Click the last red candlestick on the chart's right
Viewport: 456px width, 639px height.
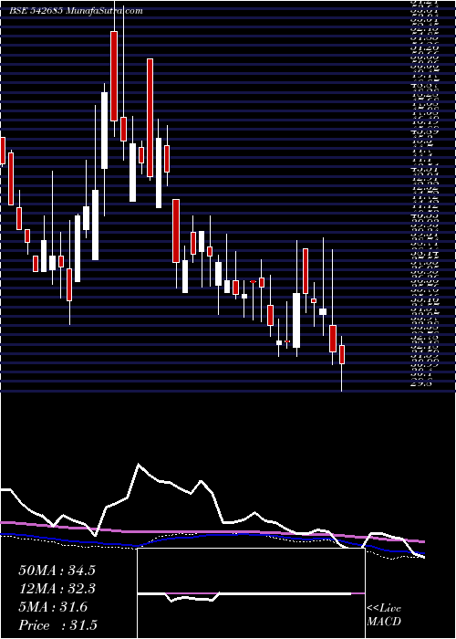(342, 354)
